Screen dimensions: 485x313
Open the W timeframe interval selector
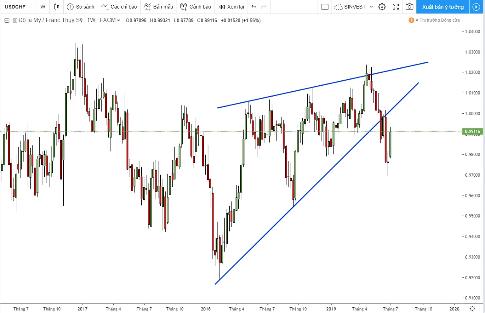[x=43, y=7]
